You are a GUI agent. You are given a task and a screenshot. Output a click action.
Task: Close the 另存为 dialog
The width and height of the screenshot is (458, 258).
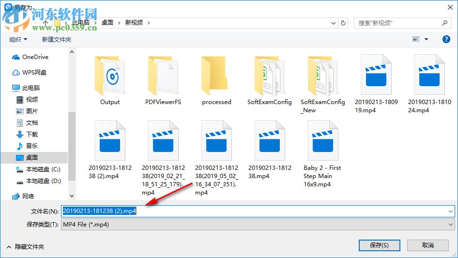point(450,7)
